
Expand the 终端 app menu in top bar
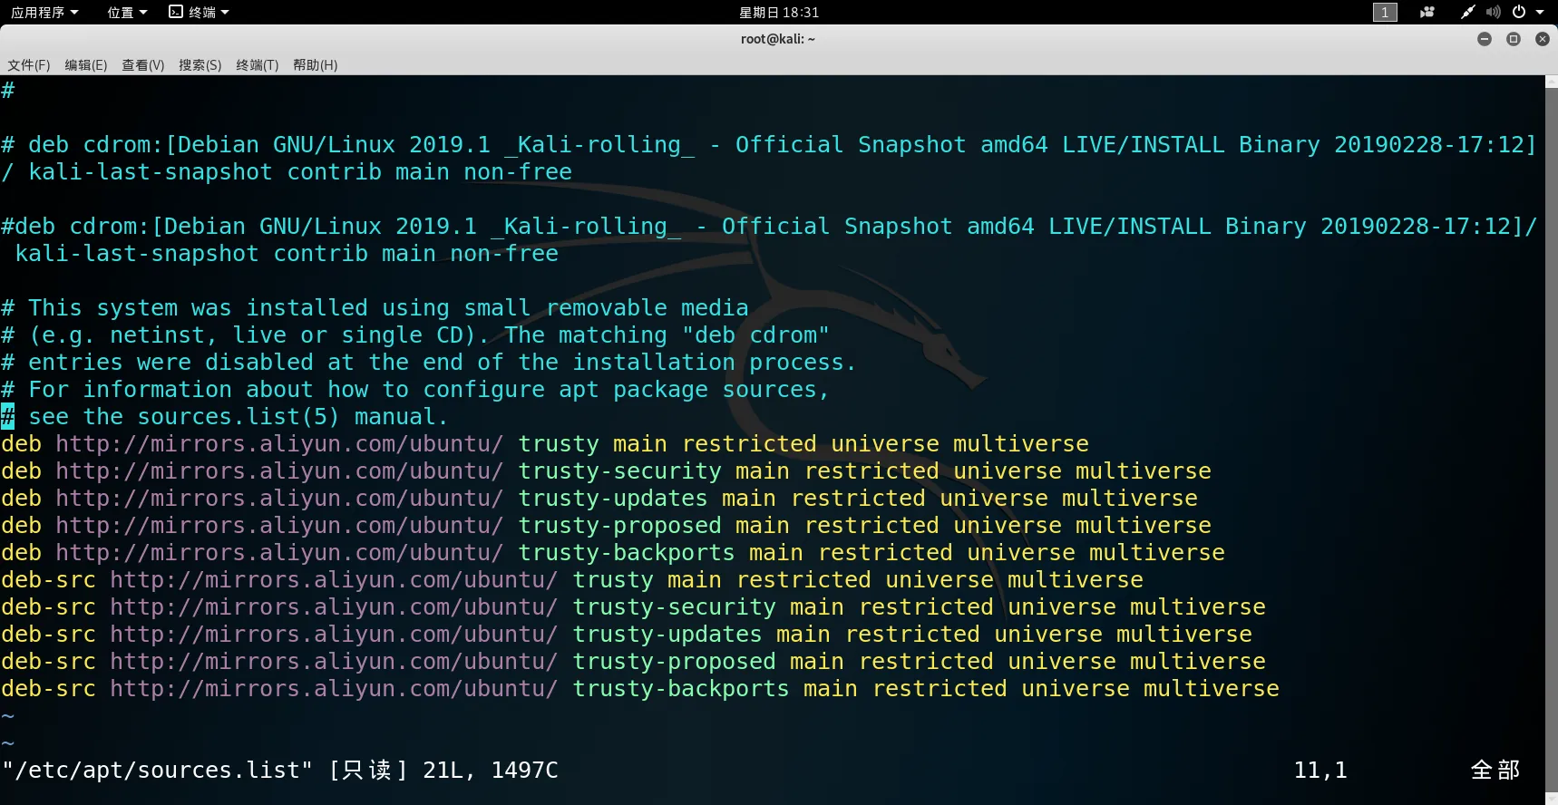[x=209, y=13]
